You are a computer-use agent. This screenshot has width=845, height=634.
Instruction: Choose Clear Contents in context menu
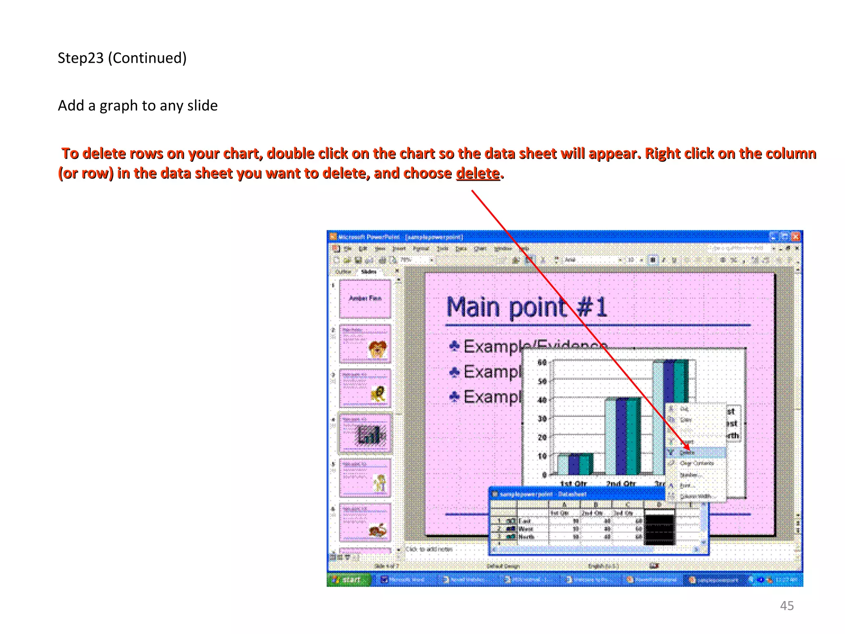(x=696, y=463)
